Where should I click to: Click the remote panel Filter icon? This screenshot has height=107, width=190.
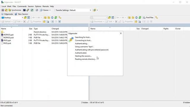tap(113, 18)
